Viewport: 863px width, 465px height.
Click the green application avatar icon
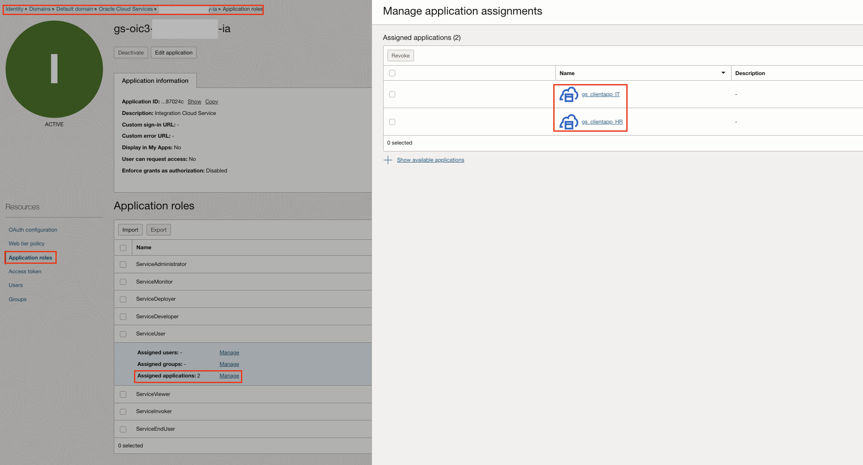[54, 69]
